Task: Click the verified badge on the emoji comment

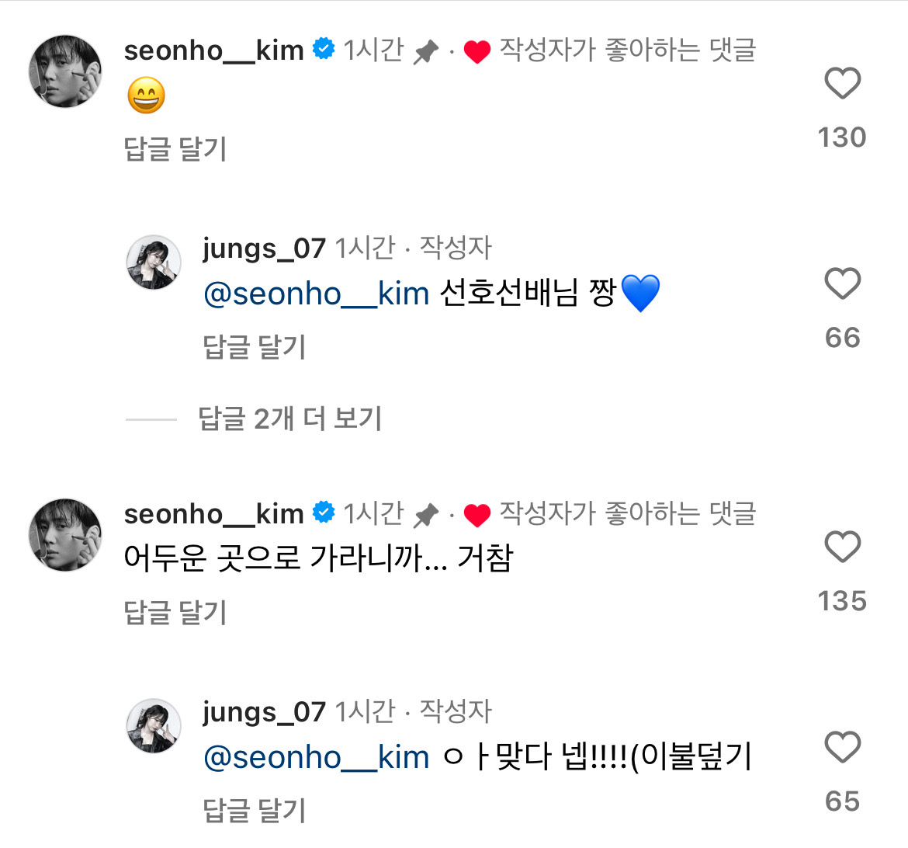Action: 324,50
